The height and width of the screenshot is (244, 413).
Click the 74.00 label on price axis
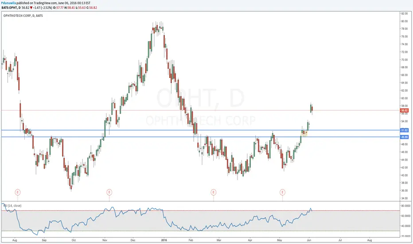click(x=404, y=44)
